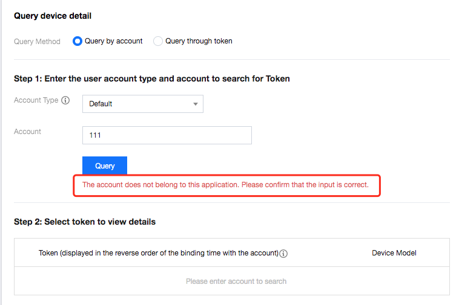Click the Account input field containing 111

[167, 135]
